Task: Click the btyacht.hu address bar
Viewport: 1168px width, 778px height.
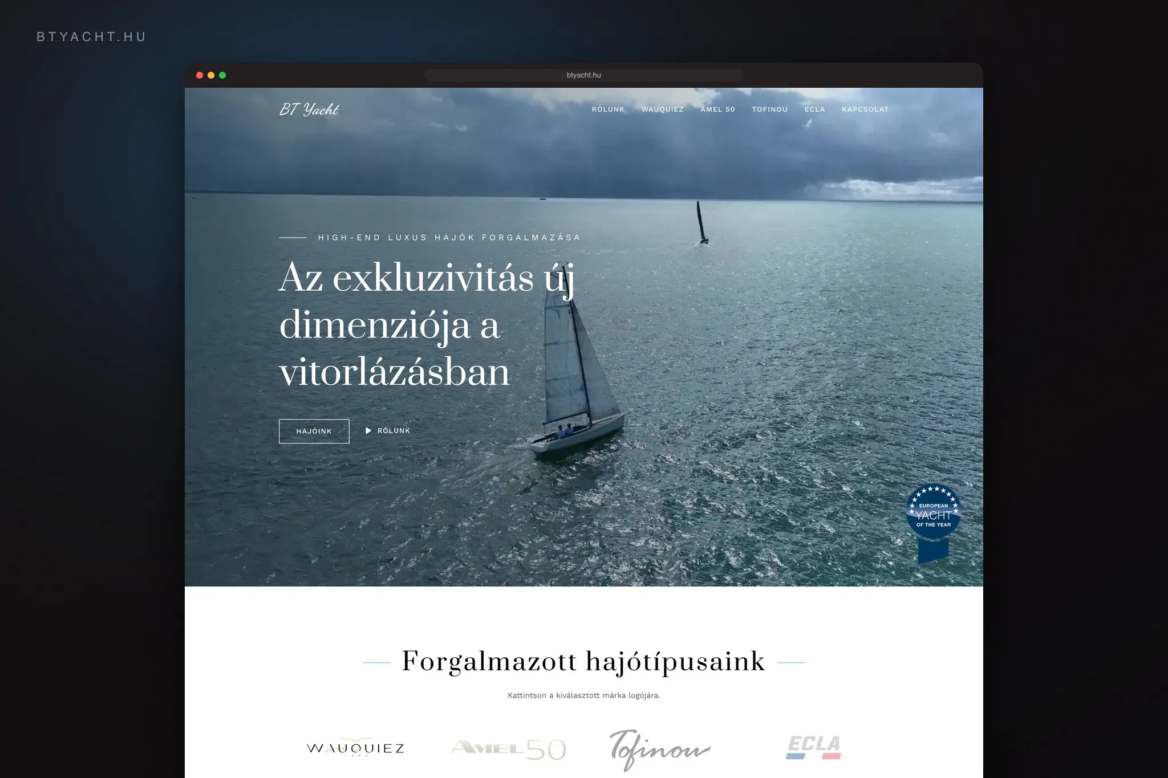Action: tap(584, 75)
